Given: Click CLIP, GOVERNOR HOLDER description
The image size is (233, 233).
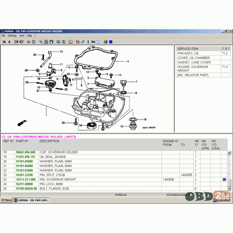Looking at the screenshot, I should tap(59, 152).
